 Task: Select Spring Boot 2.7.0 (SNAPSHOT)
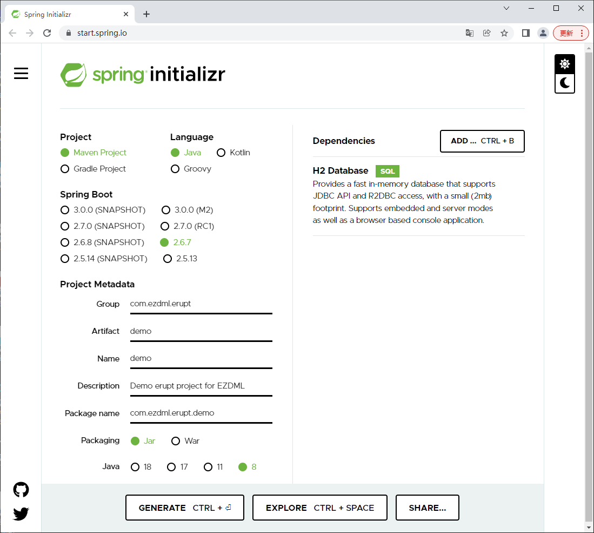102,226
